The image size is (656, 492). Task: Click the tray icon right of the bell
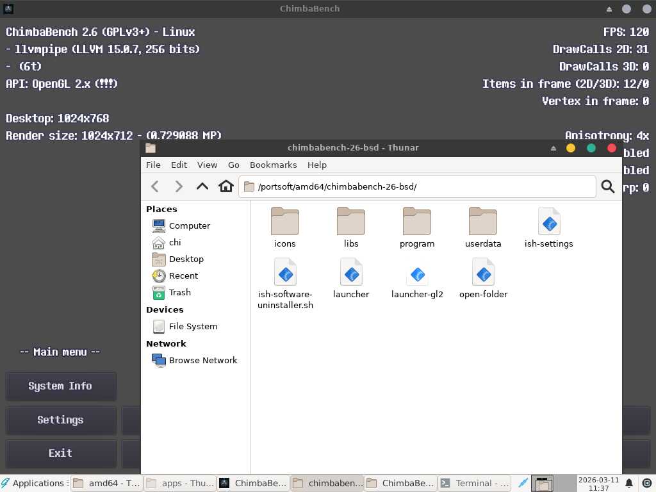646,484
